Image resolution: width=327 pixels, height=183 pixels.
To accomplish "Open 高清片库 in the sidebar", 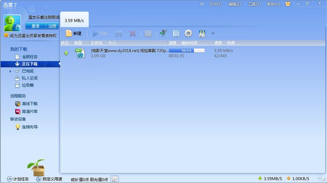I will tap(29, 111).
